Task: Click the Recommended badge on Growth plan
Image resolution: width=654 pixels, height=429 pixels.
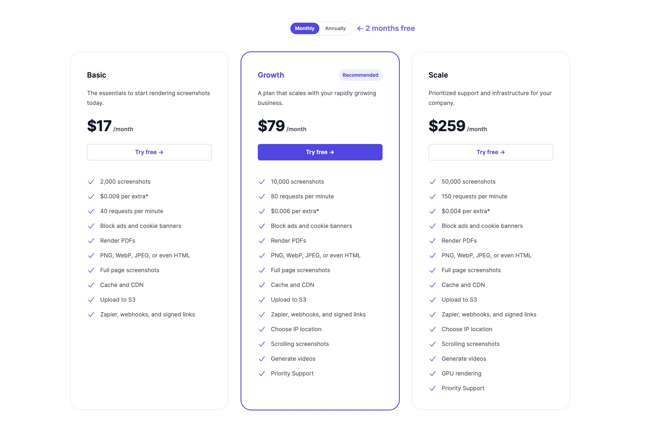Action: [x=360, y=75]
